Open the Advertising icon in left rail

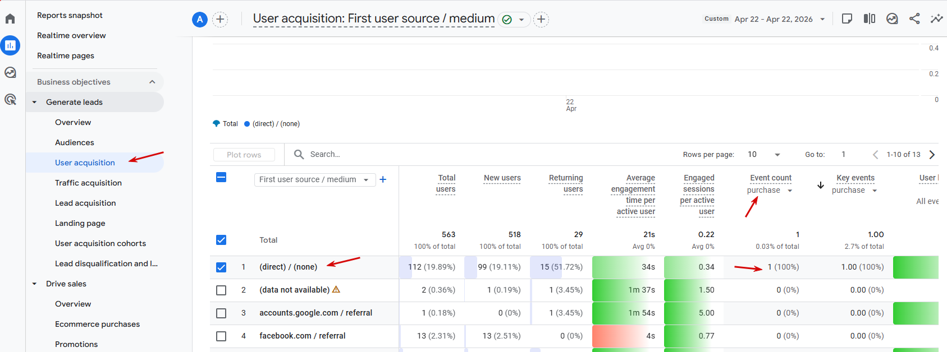click(x=10, y=99)
